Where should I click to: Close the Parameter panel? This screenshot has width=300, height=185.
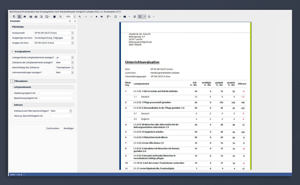pyautogui.click(x=74, y=21)
